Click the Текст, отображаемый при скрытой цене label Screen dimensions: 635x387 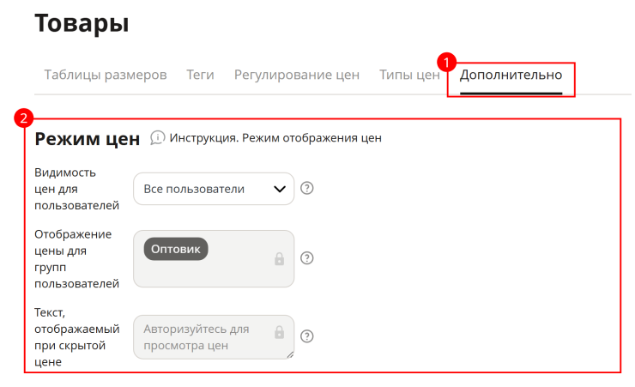click(77, 337)
